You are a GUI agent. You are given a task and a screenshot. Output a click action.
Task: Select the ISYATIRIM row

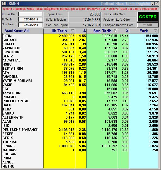(80, 52)
